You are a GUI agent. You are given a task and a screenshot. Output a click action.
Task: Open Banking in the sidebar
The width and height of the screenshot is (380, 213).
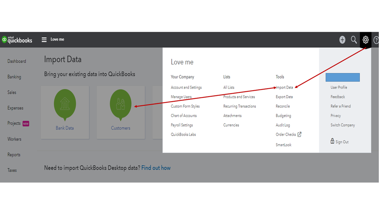coord(14,77)
